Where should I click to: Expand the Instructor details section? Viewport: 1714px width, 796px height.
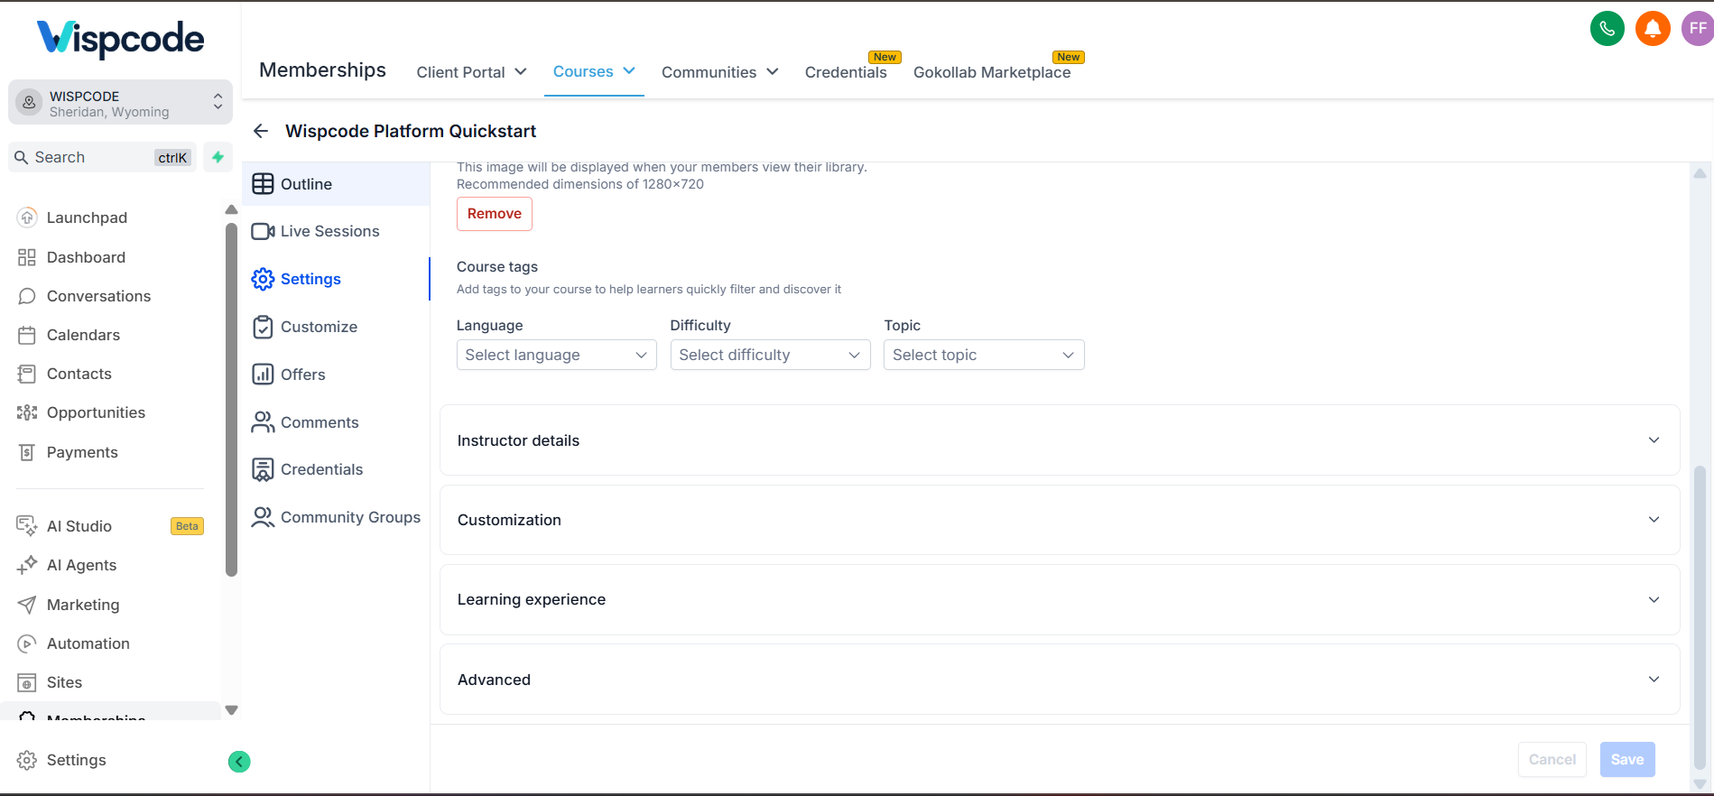pos(1059,440)
